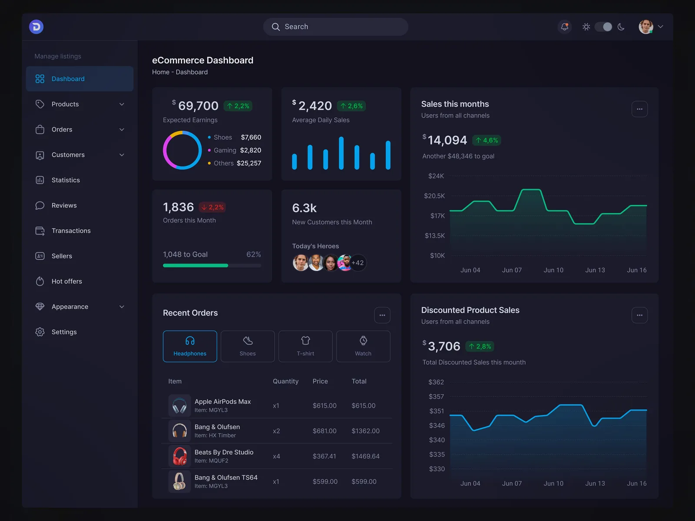The height and width of the screenshot is (521, 695).
Task: Click Bang & Olufsen HX Timber row
Action: [x=277, y=431]
